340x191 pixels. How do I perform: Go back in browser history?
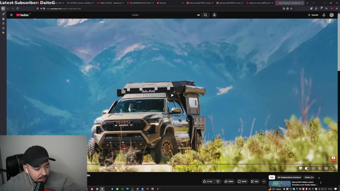(8, 8)
